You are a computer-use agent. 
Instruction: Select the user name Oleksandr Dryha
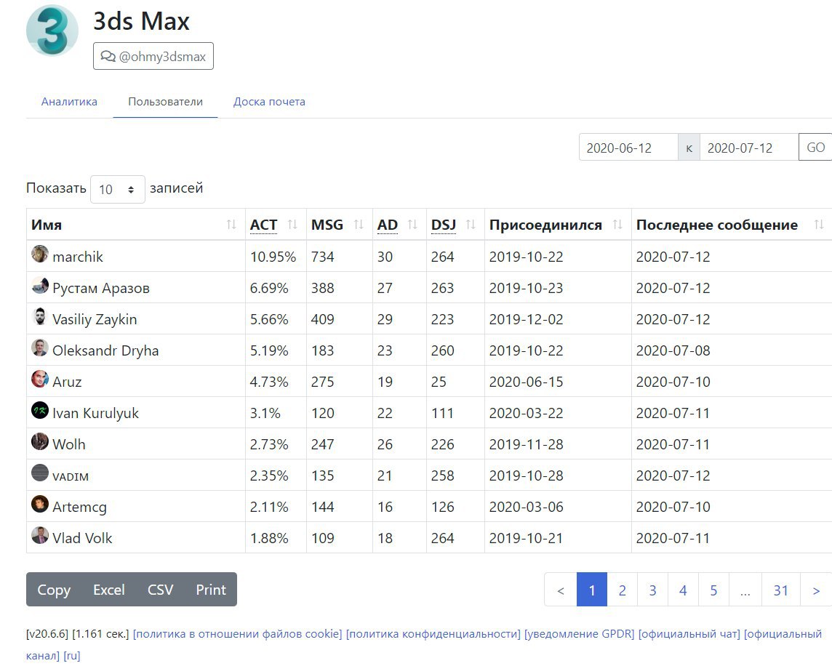(105, 350)
